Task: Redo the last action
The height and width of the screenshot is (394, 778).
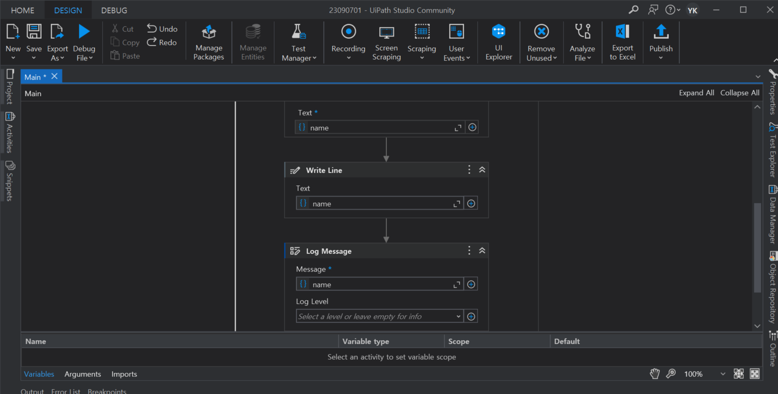Action: pyautogui.click(x=162, y=42)
